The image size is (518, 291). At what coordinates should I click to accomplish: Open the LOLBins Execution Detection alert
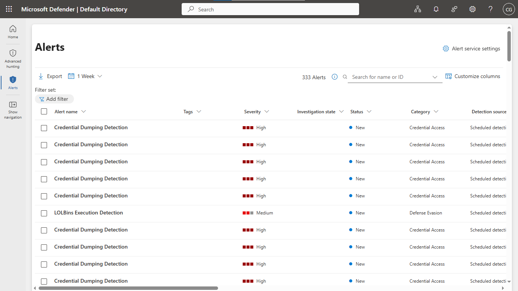88,213
